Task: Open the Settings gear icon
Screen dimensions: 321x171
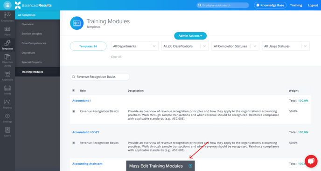Action: point(7,118)
